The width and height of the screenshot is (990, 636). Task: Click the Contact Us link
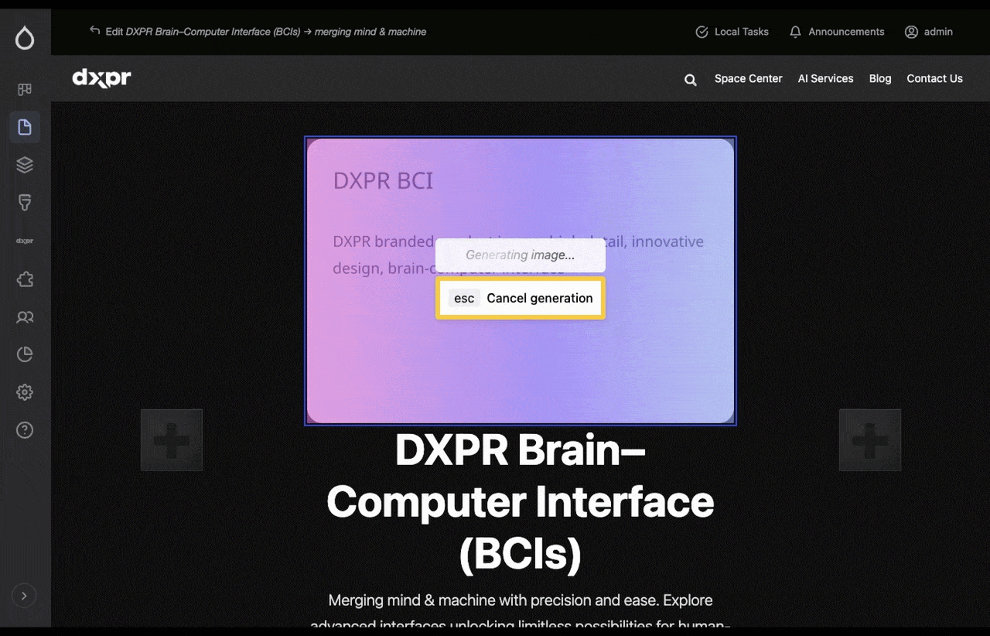pos(934,78)
